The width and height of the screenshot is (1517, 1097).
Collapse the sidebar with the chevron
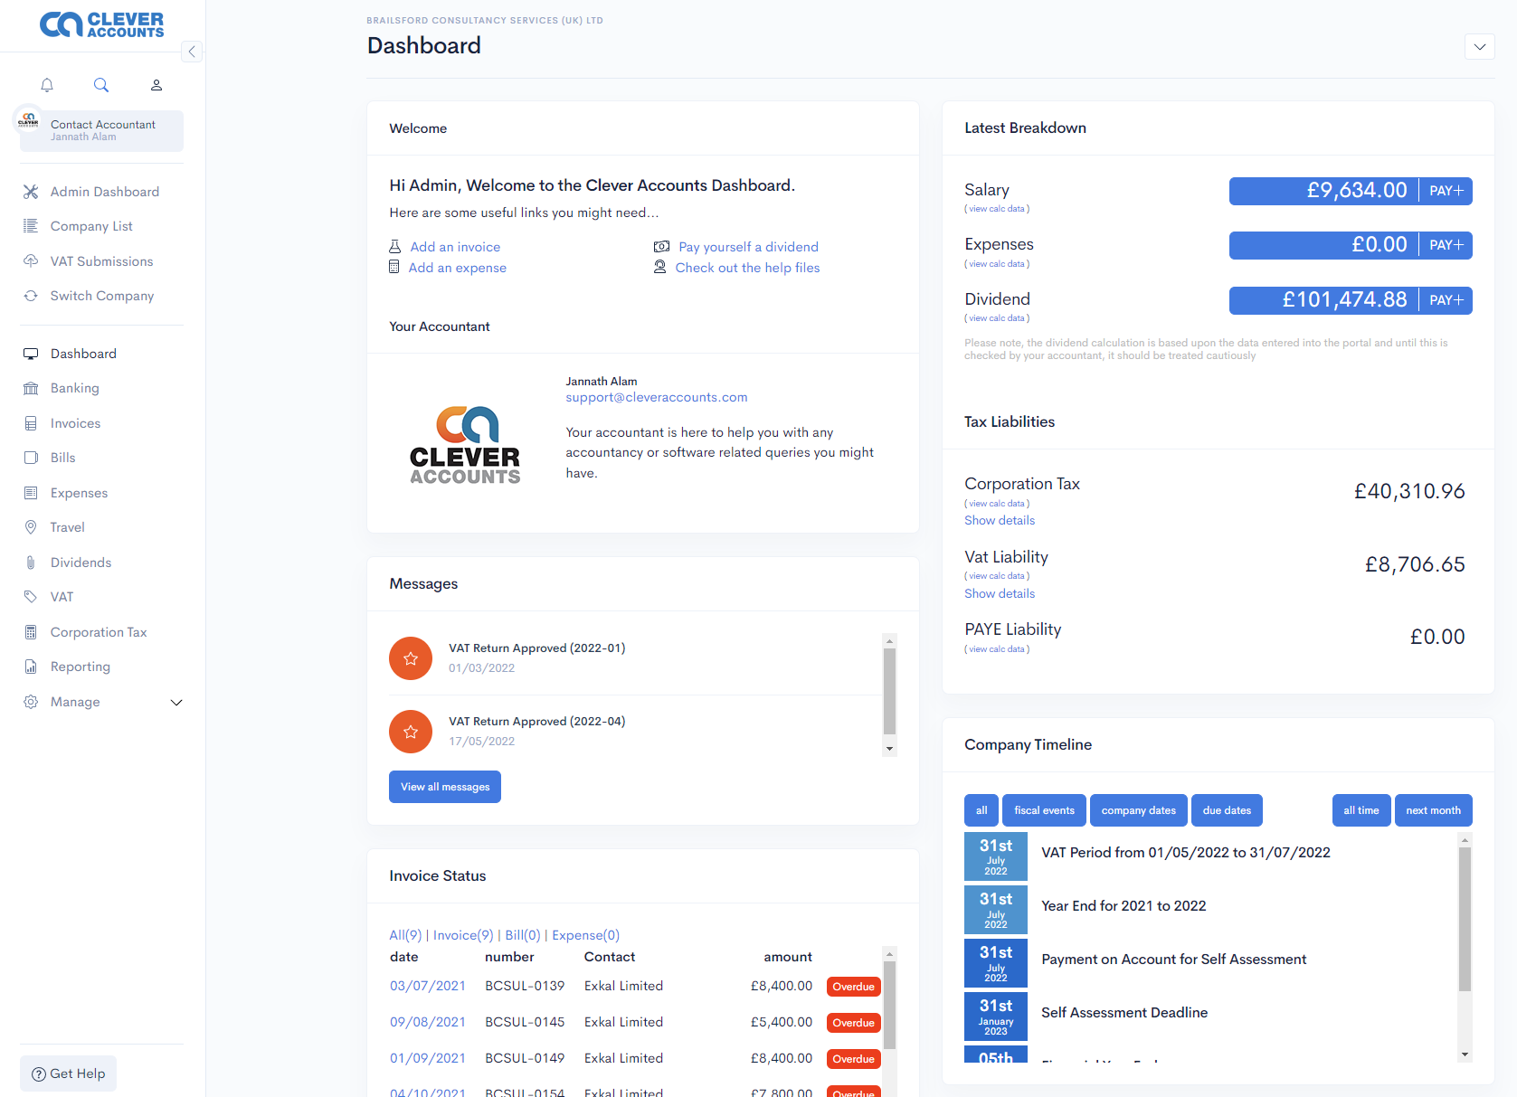point(192,52)
